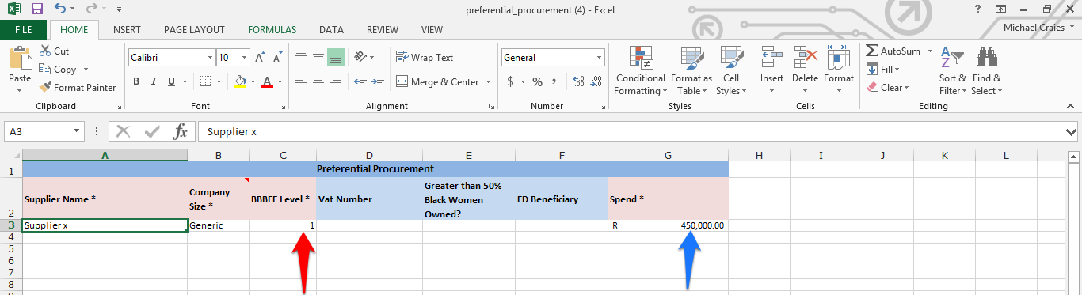Open the FILE tab
This screenshot has height=295, width=1082.
(x=24, y=30)
